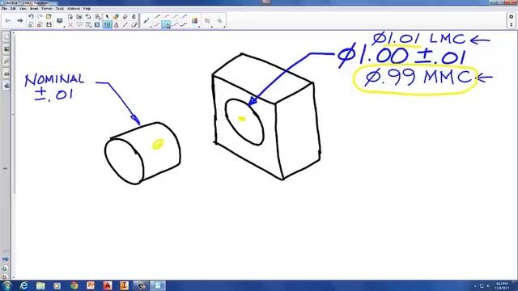This screenshot has width=518, height=291.
Task: Expand the color palette dropdown arrow
Action: (x=199, y=27)
